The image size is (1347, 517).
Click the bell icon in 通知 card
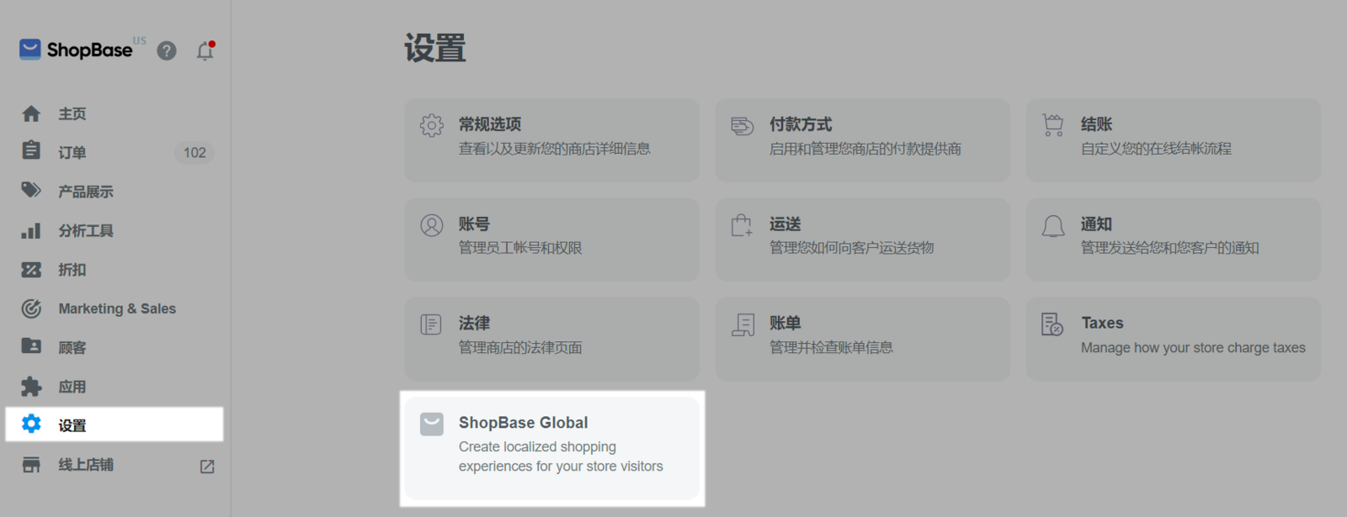(1053, 225)
